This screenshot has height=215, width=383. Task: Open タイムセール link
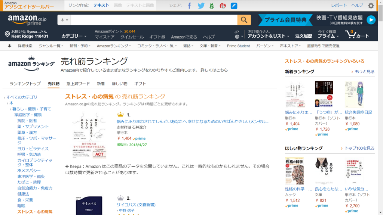pyautogui.click(x=132, y=37)
